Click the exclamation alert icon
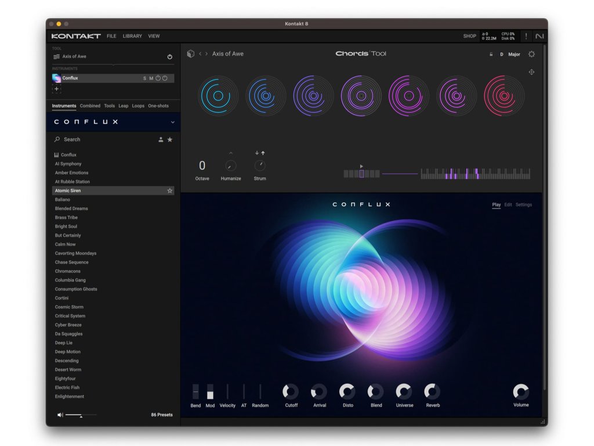Image resolution: width=594 pixels, height=446 pixels. 526,36
